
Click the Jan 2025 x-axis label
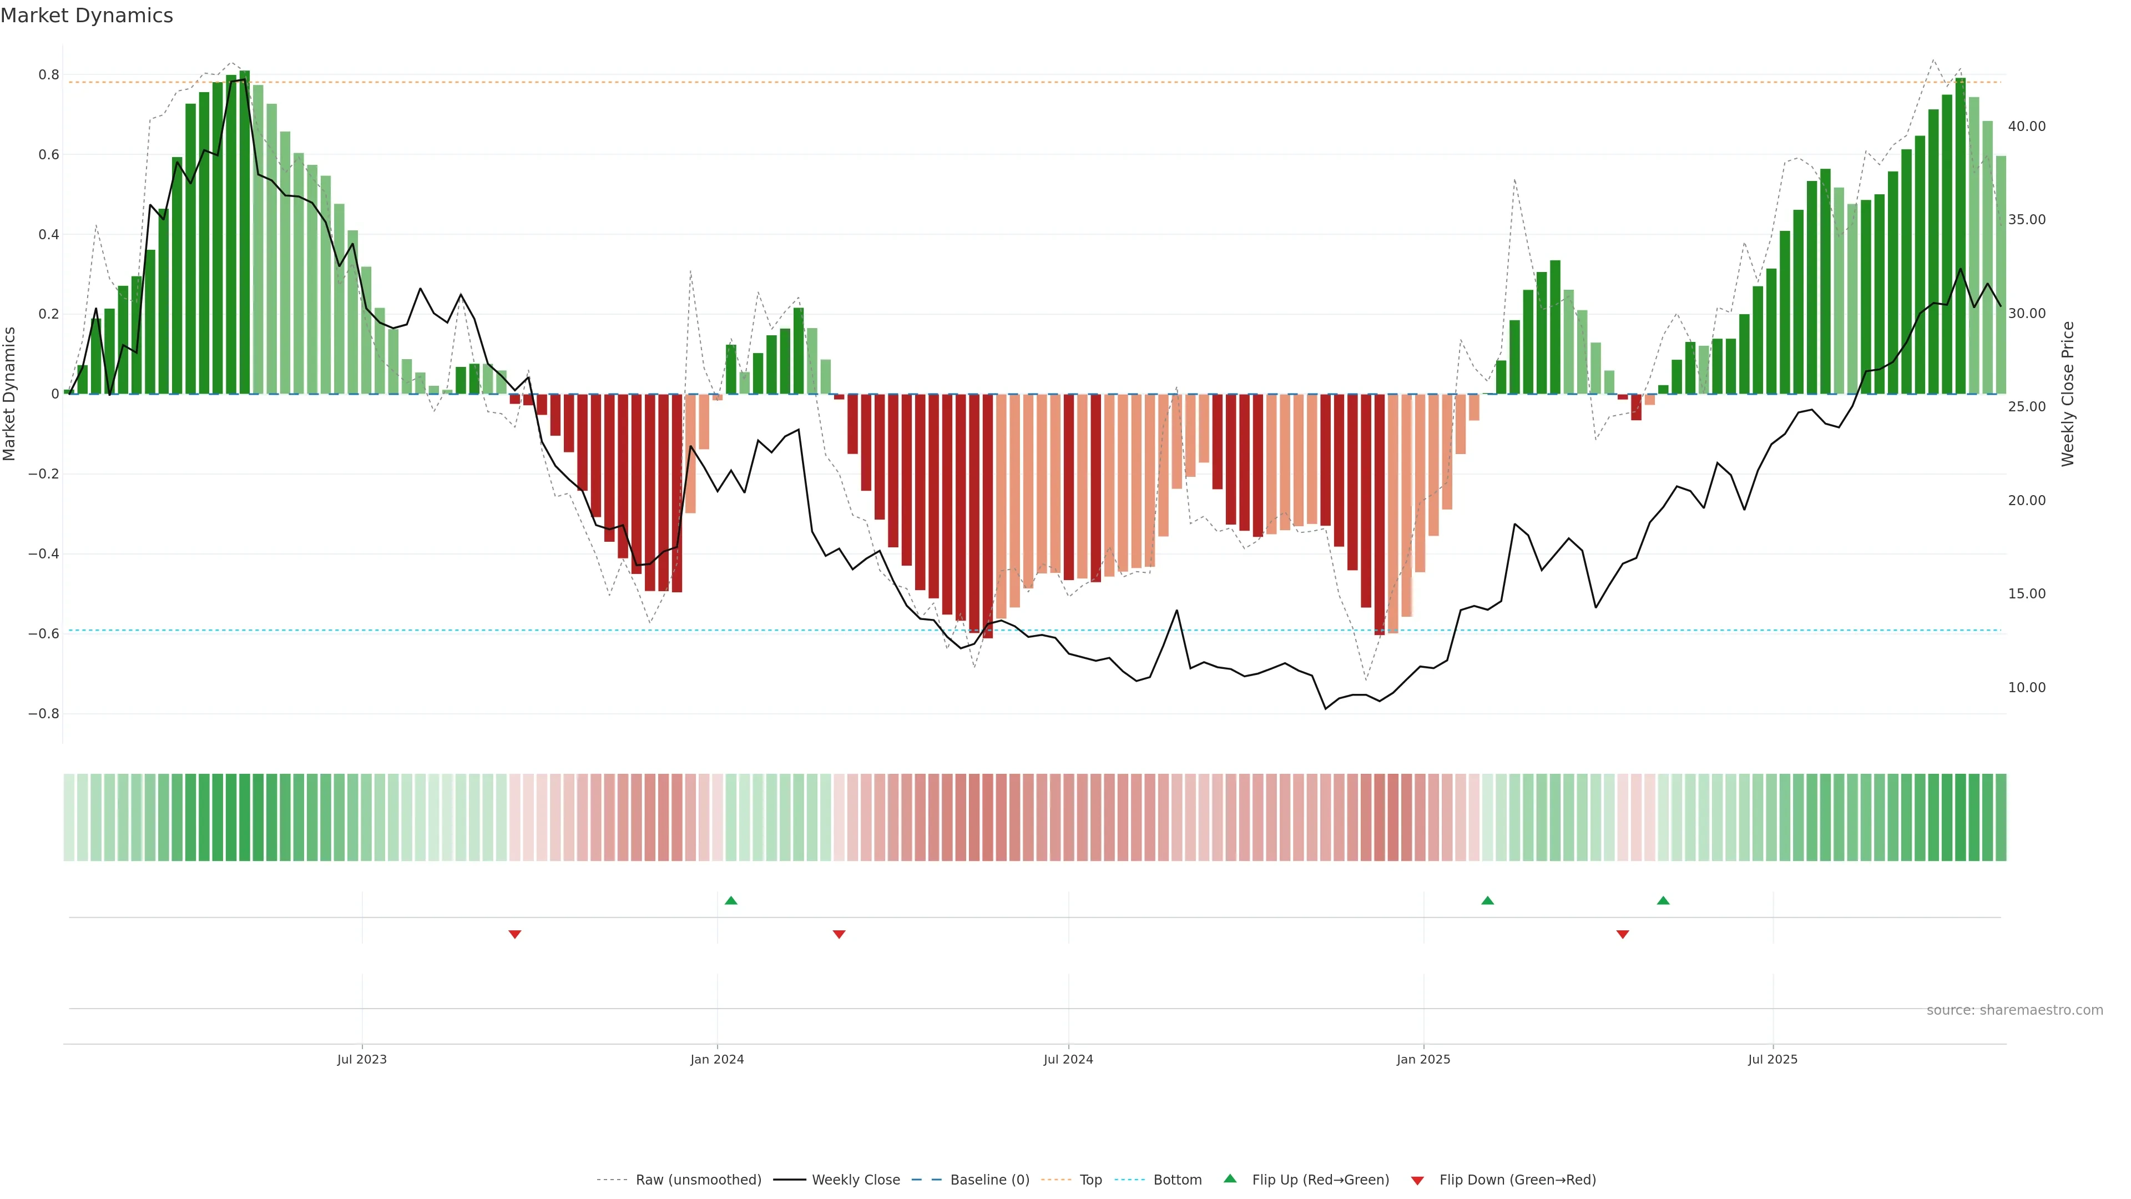click(1423, 1059)
